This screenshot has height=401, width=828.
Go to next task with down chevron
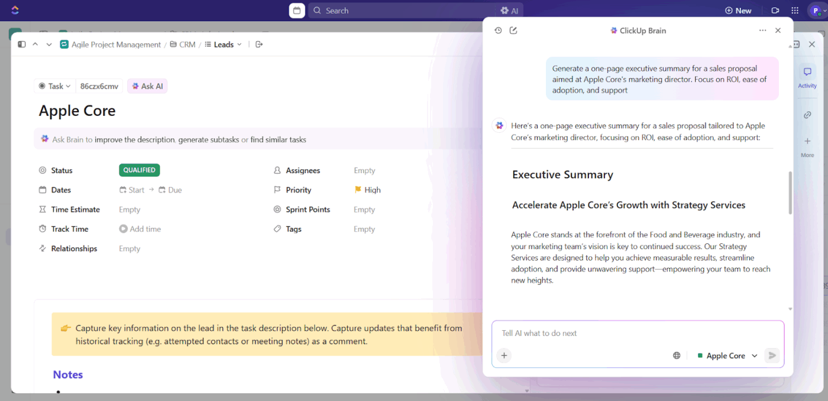[49, 44]
